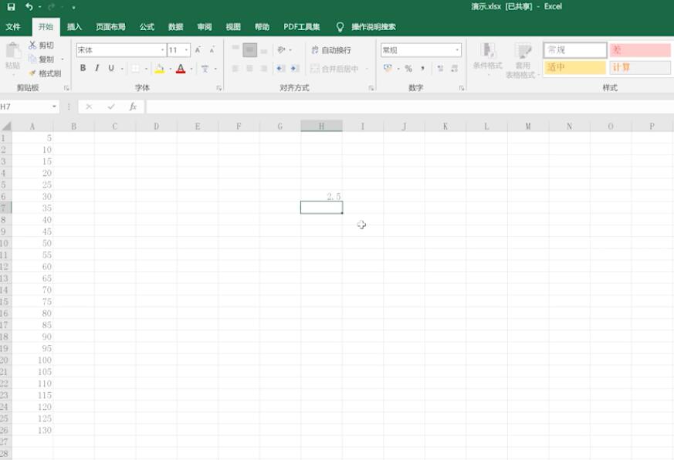Activate the Format Painter (格式刷)
The width and height of the screenshot is (674, 460).
click(45, 73)
